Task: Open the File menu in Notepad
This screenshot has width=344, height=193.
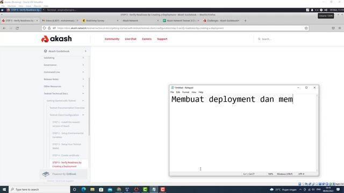Action: pyautogui.click(x=172, y=92)
